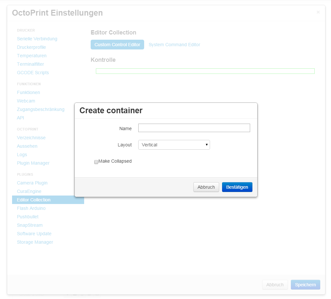Focus the container Name input field
The width and height of the screenshot is (331, 299).
point(194,128)
